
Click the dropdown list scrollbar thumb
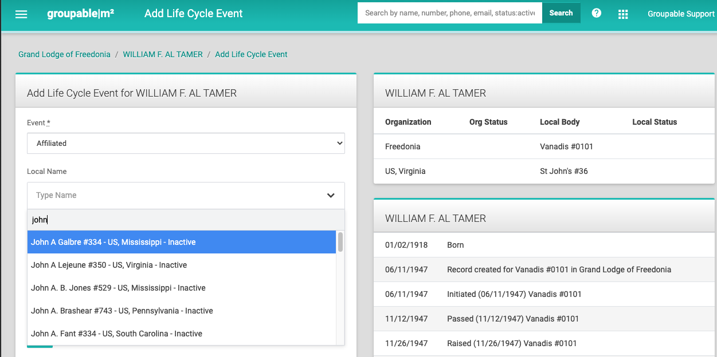coord(340,242)
